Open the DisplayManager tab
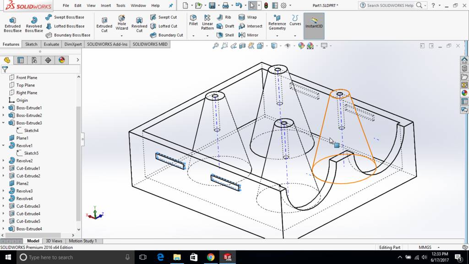Image resolution: width=469 pixels, height=264 pixels. click(62, 60)
